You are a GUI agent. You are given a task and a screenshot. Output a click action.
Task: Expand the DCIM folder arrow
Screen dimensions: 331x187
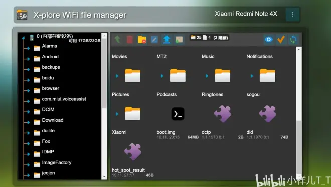pyautogui.click(x=28, y=112)
